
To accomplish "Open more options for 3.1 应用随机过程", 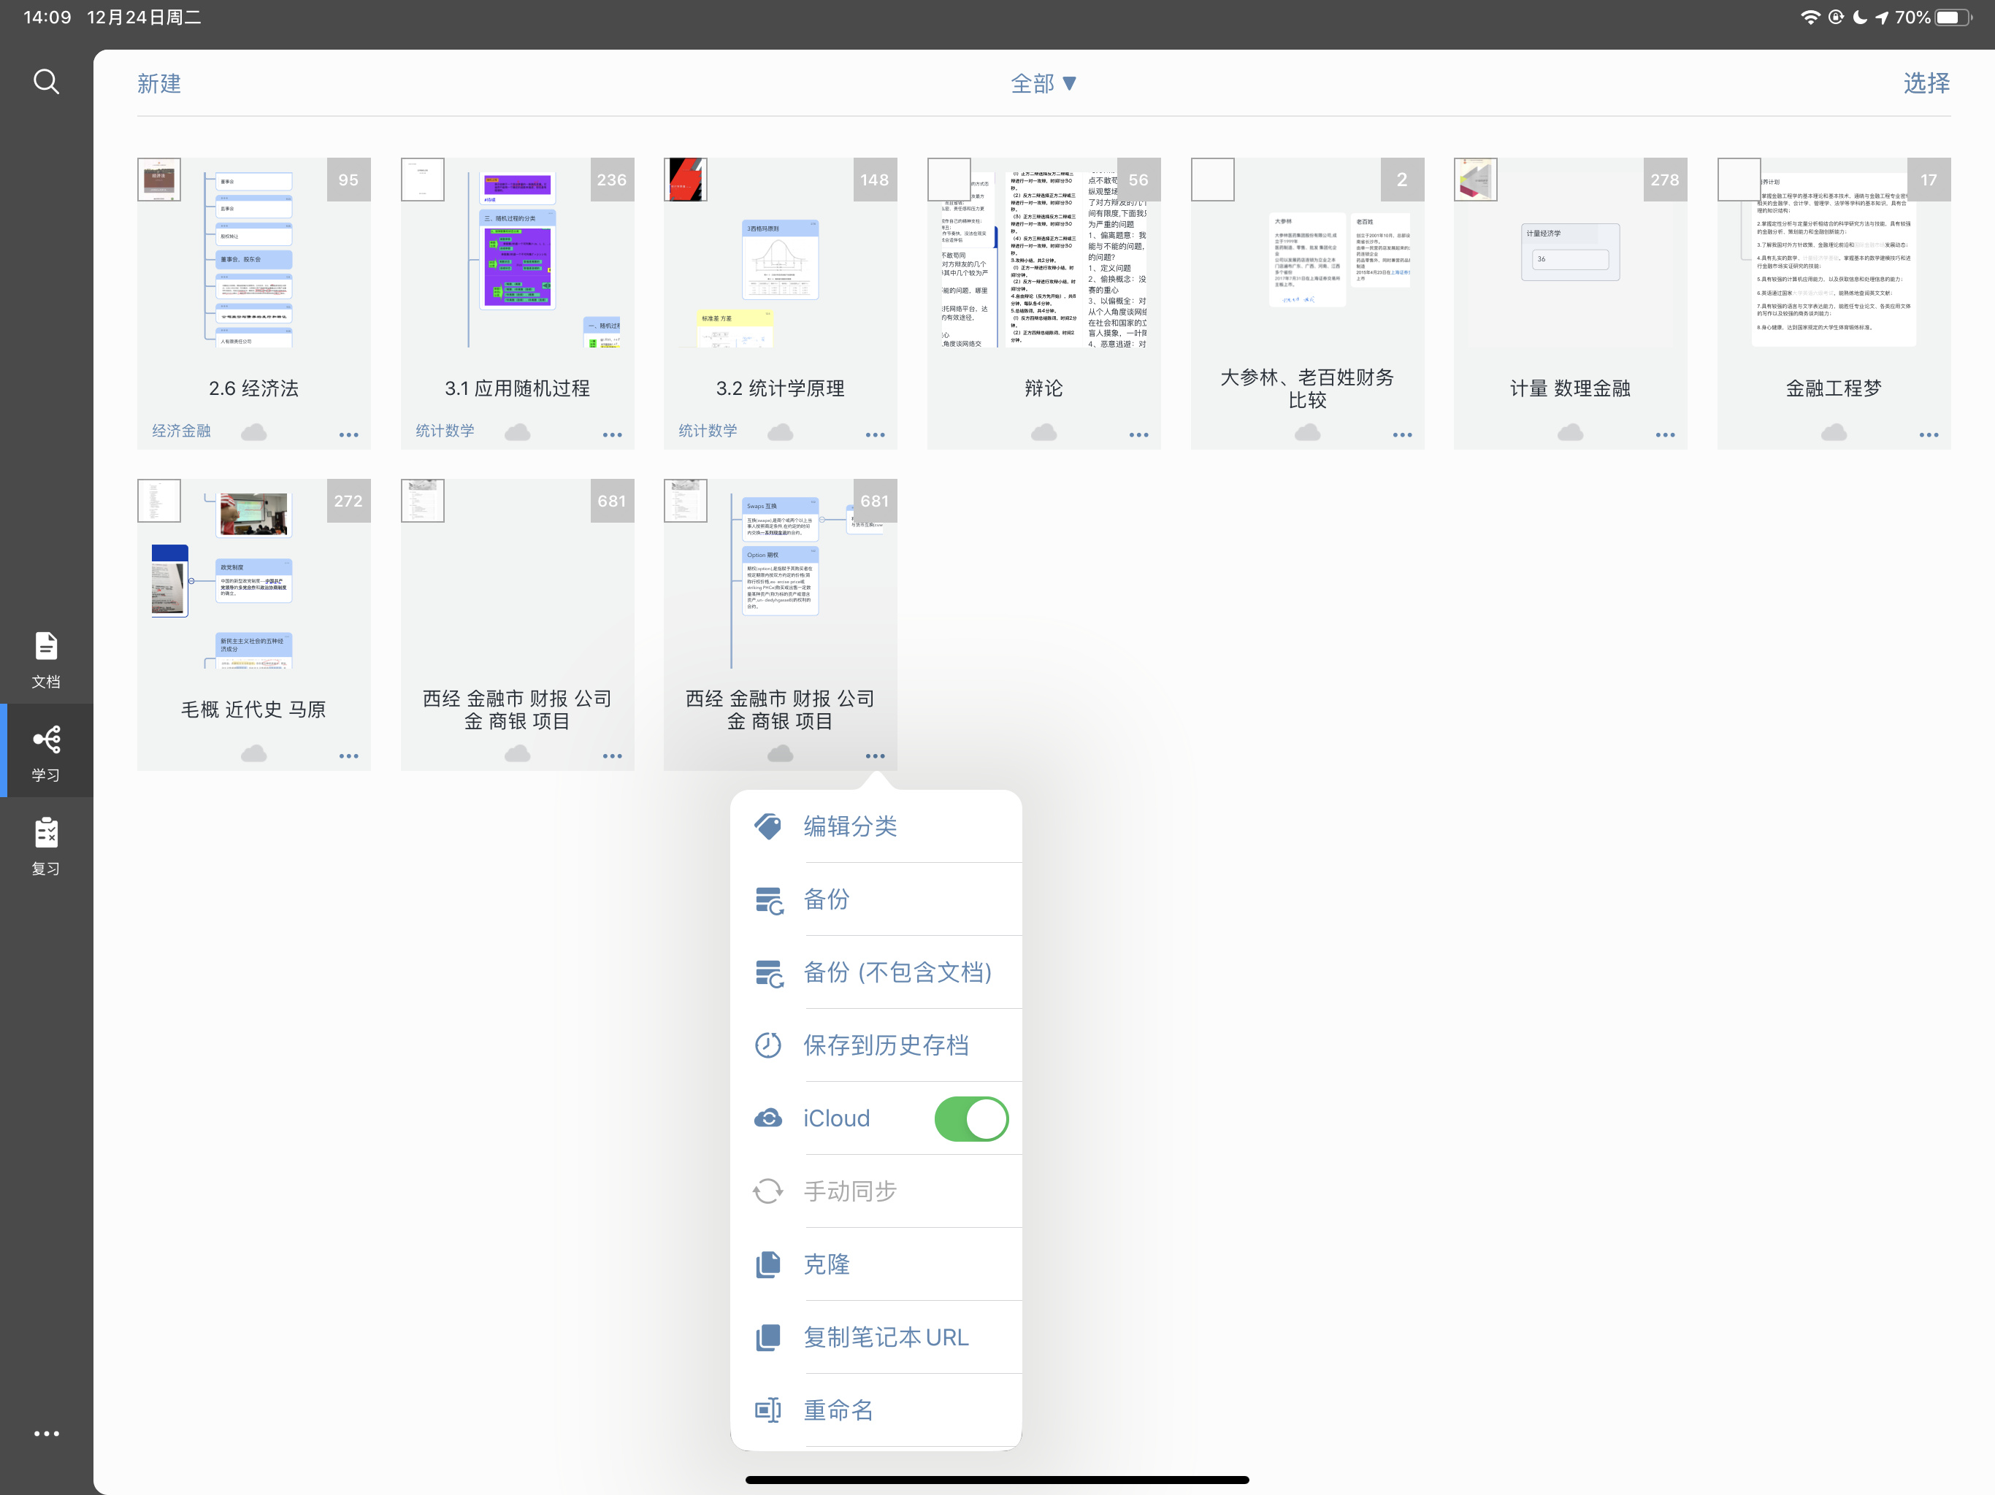I will click(x=611, y=434).
